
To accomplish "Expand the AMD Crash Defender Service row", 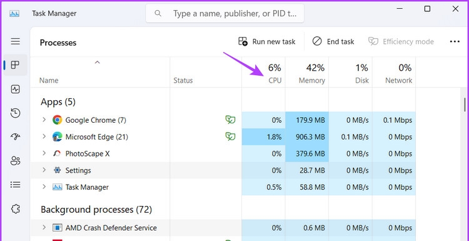I will (44, 227).
